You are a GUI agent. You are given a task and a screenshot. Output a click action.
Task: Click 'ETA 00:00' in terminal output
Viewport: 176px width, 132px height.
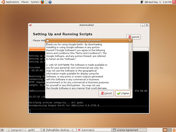click(x=141, y=91)
